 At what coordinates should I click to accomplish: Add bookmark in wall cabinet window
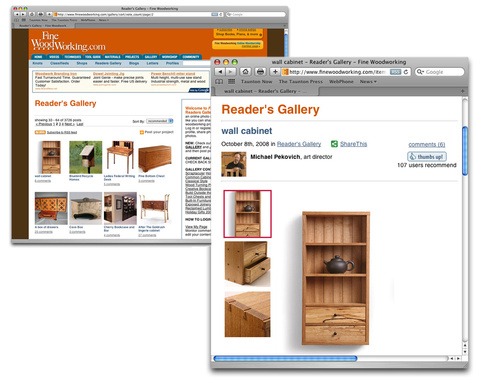275,72
